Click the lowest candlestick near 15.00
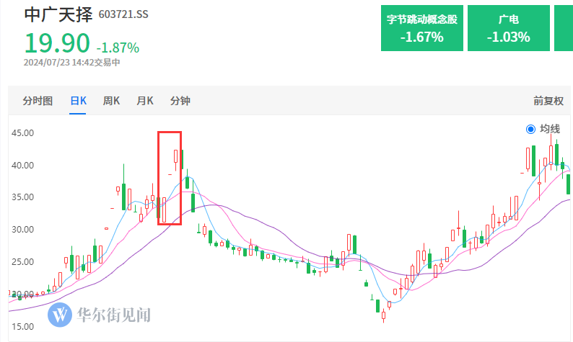Viewport: 573px width, 342px height. click(383, 315)
